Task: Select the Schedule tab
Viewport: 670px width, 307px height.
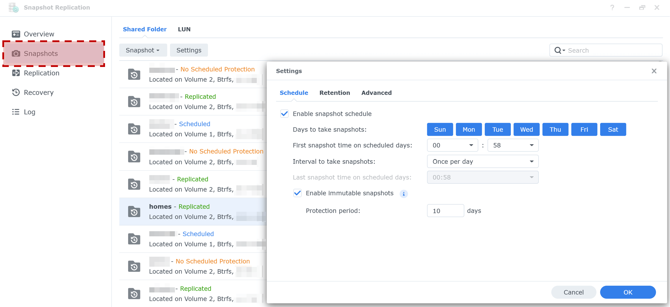Action: 294,93
